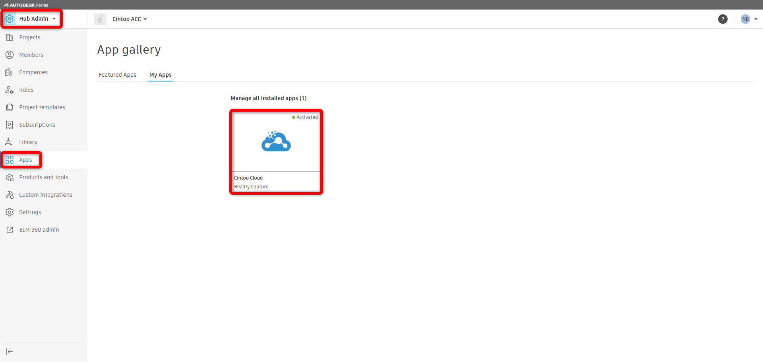This screenshot has height=362, width=763.
Task: Open Custom integrations page
Action: point(46,195)
